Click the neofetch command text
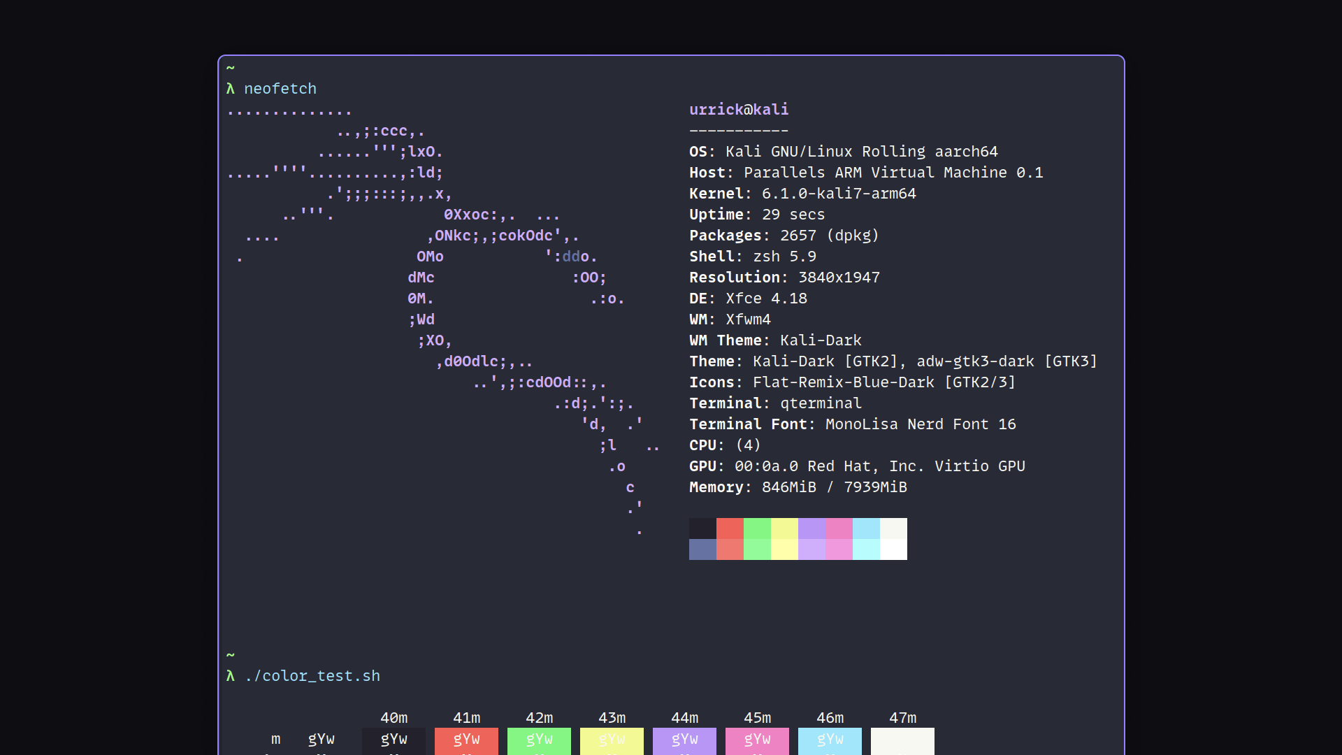Viewport: 1342px width, 755px height. [x=280, y=89]
